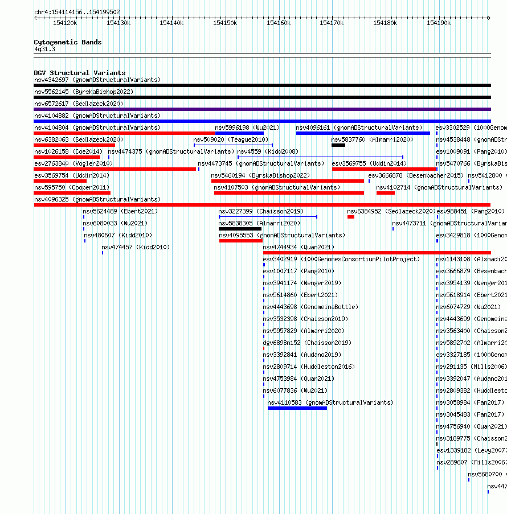Click the chr4:154114156..154199502 coordinate text
The height and width of the screenshot is (514, 507).
click(77, 12)
